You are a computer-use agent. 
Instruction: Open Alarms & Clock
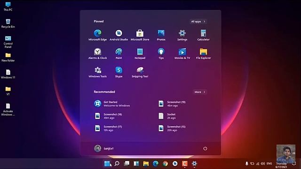(97, 54)
